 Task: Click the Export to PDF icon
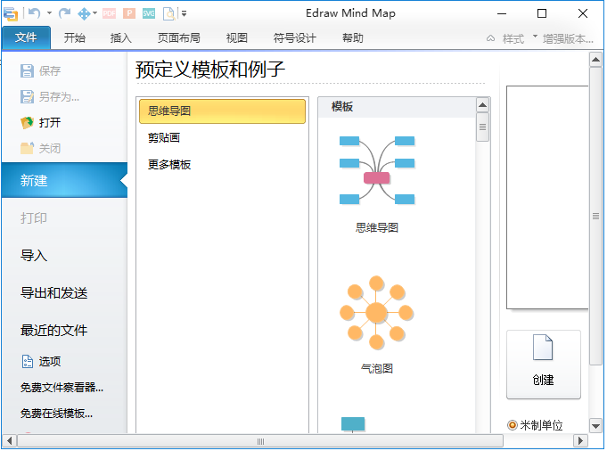pyautogui.click(x=109, y=13)
